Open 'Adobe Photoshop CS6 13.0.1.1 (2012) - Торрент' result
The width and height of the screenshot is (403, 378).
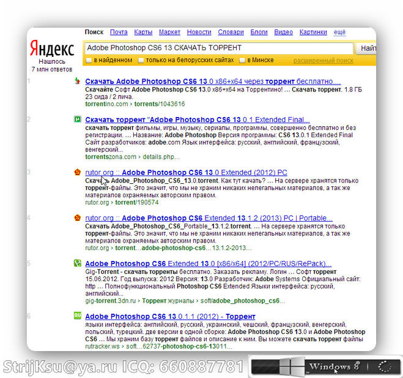pos(170,317)
